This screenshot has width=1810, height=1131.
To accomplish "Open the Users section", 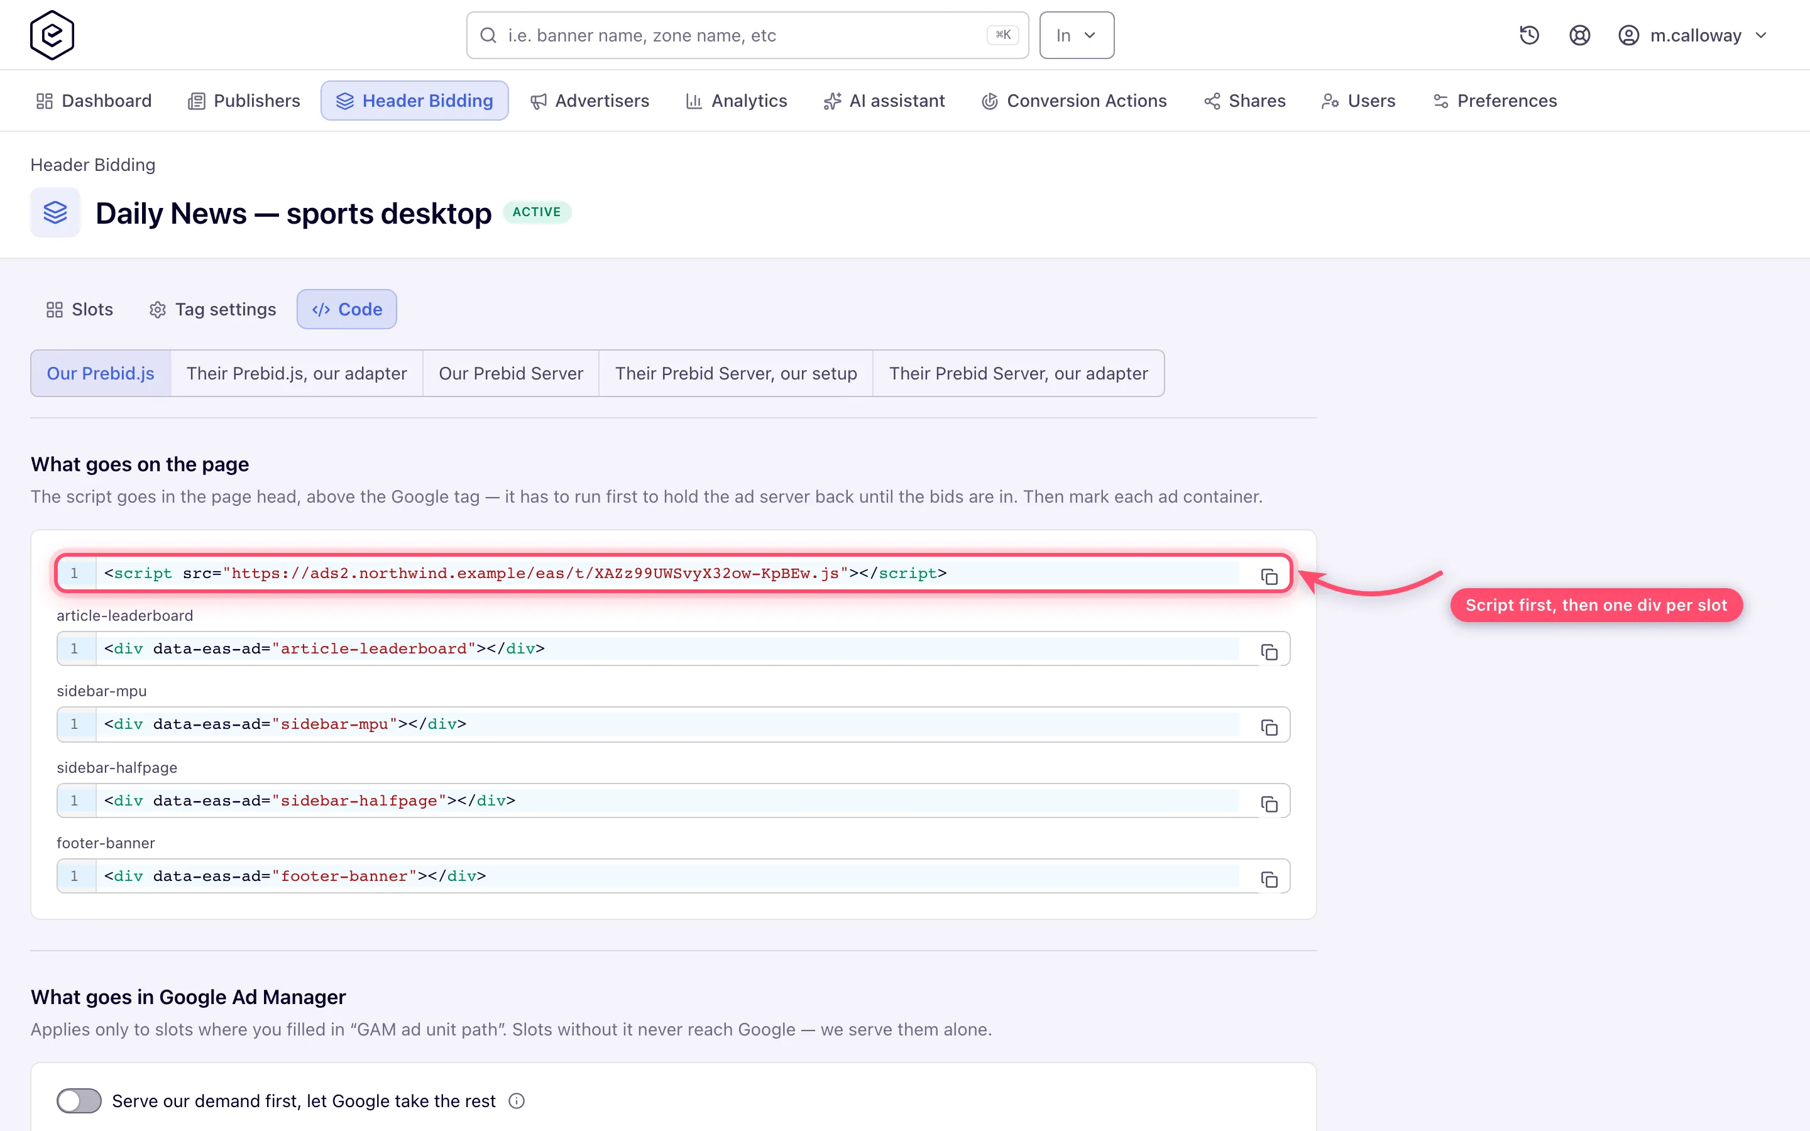I will [x=1357, y=101].
